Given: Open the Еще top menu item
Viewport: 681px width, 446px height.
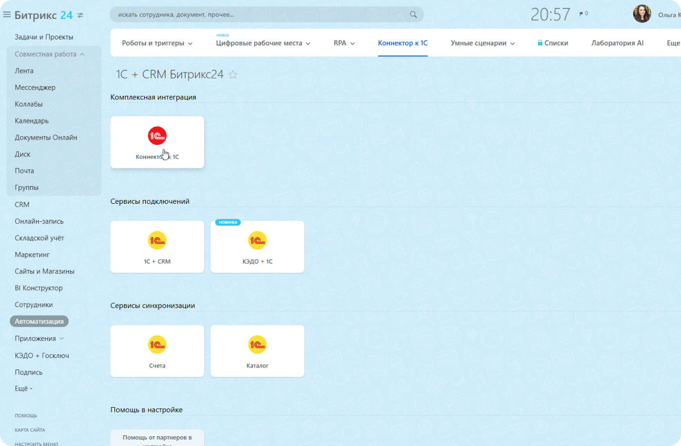Looking at the screenshot, I should (x=673, y=43).
